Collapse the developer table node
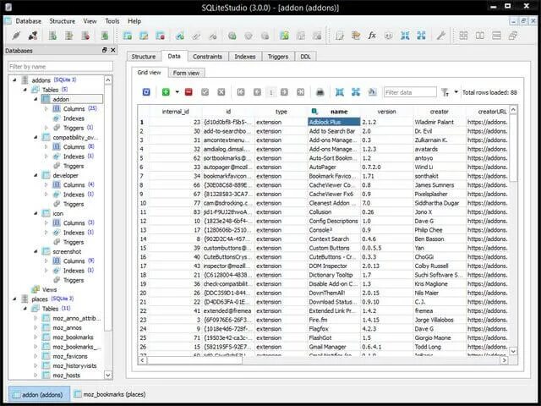541x406 pixels. [x=36, y=175]
